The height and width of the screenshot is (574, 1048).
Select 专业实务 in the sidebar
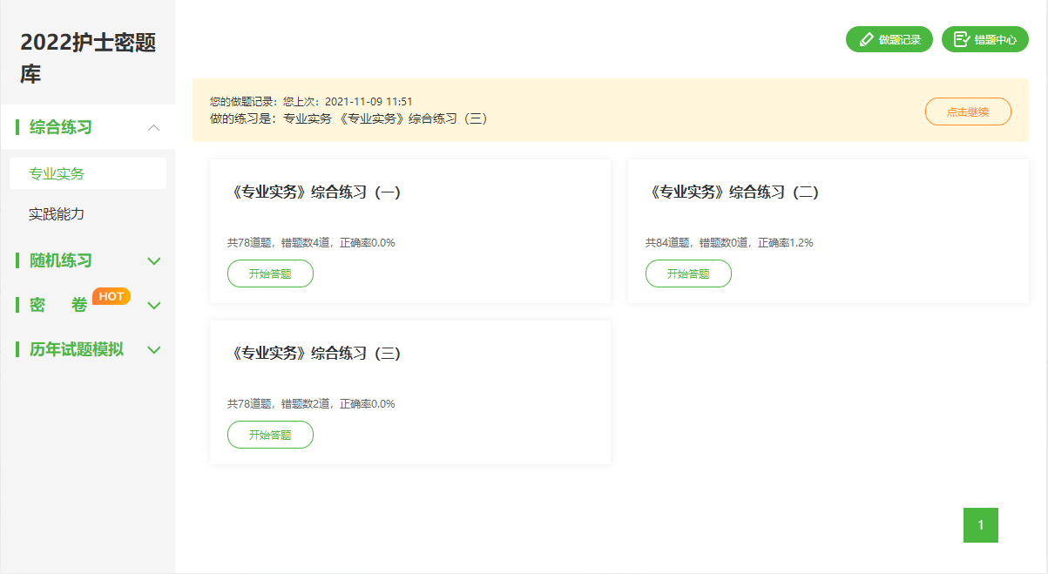(57, 173)
